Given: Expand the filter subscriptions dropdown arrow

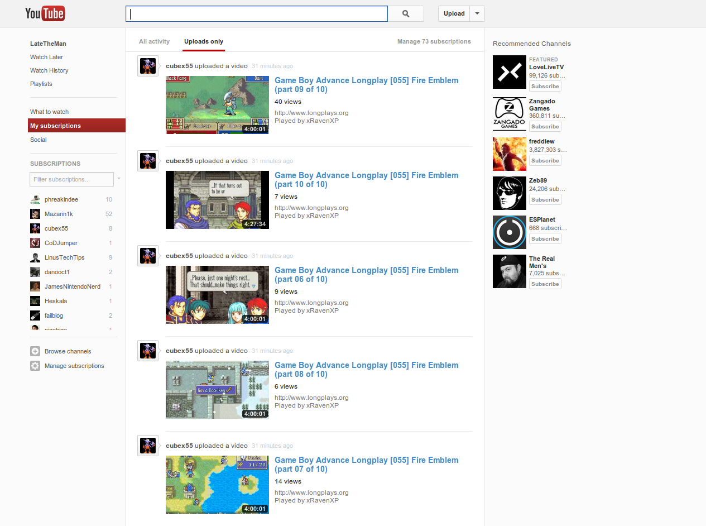Looking at the screenshot, I should [x=119, y=179].
